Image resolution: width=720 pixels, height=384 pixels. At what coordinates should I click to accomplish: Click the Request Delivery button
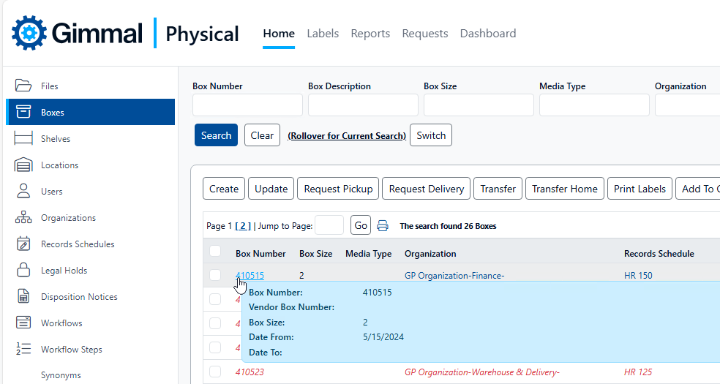click(426, 189)
